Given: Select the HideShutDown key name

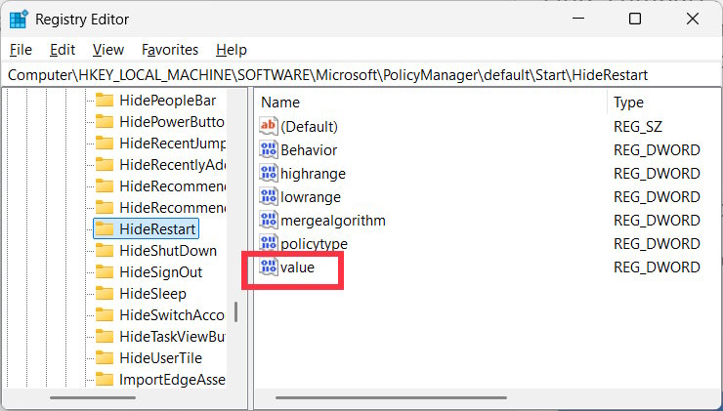Looking at the screenshot, I should 168,251.
